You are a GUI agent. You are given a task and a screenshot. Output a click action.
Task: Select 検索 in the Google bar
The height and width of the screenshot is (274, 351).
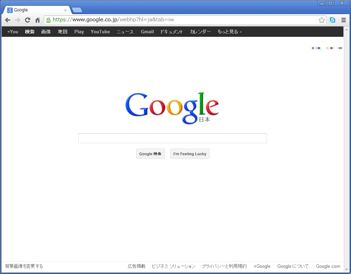click(x=29, y=32)
